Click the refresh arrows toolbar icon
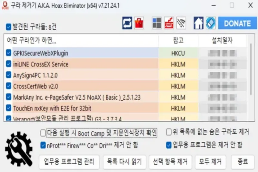Image resolution: width=258 pixels, height=172 pixels. [127, 23]
